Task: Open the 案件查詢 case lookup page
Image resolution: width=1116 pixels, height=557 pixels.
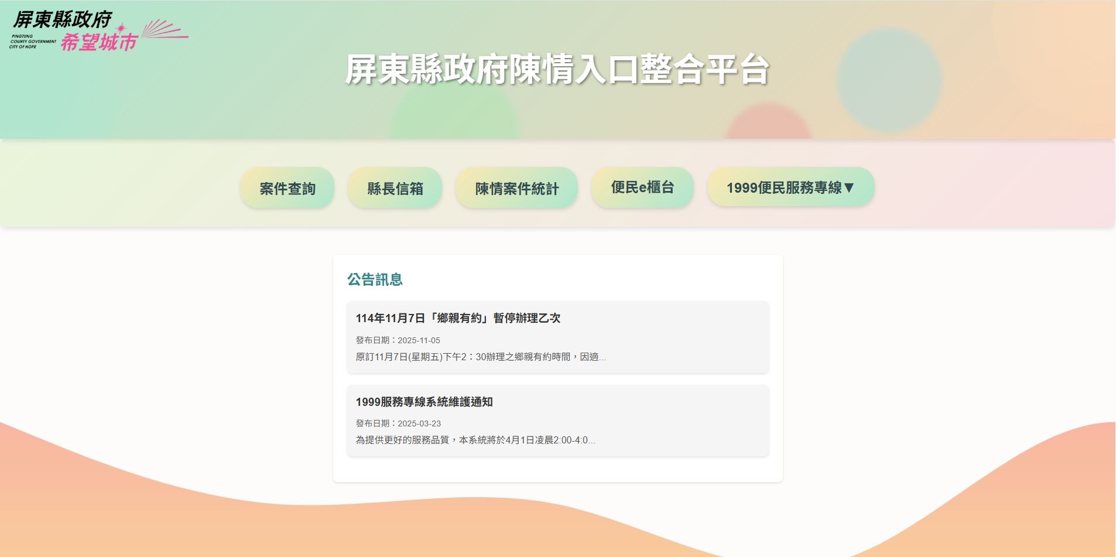Action: pyautogui.click(x=287, y=188)
